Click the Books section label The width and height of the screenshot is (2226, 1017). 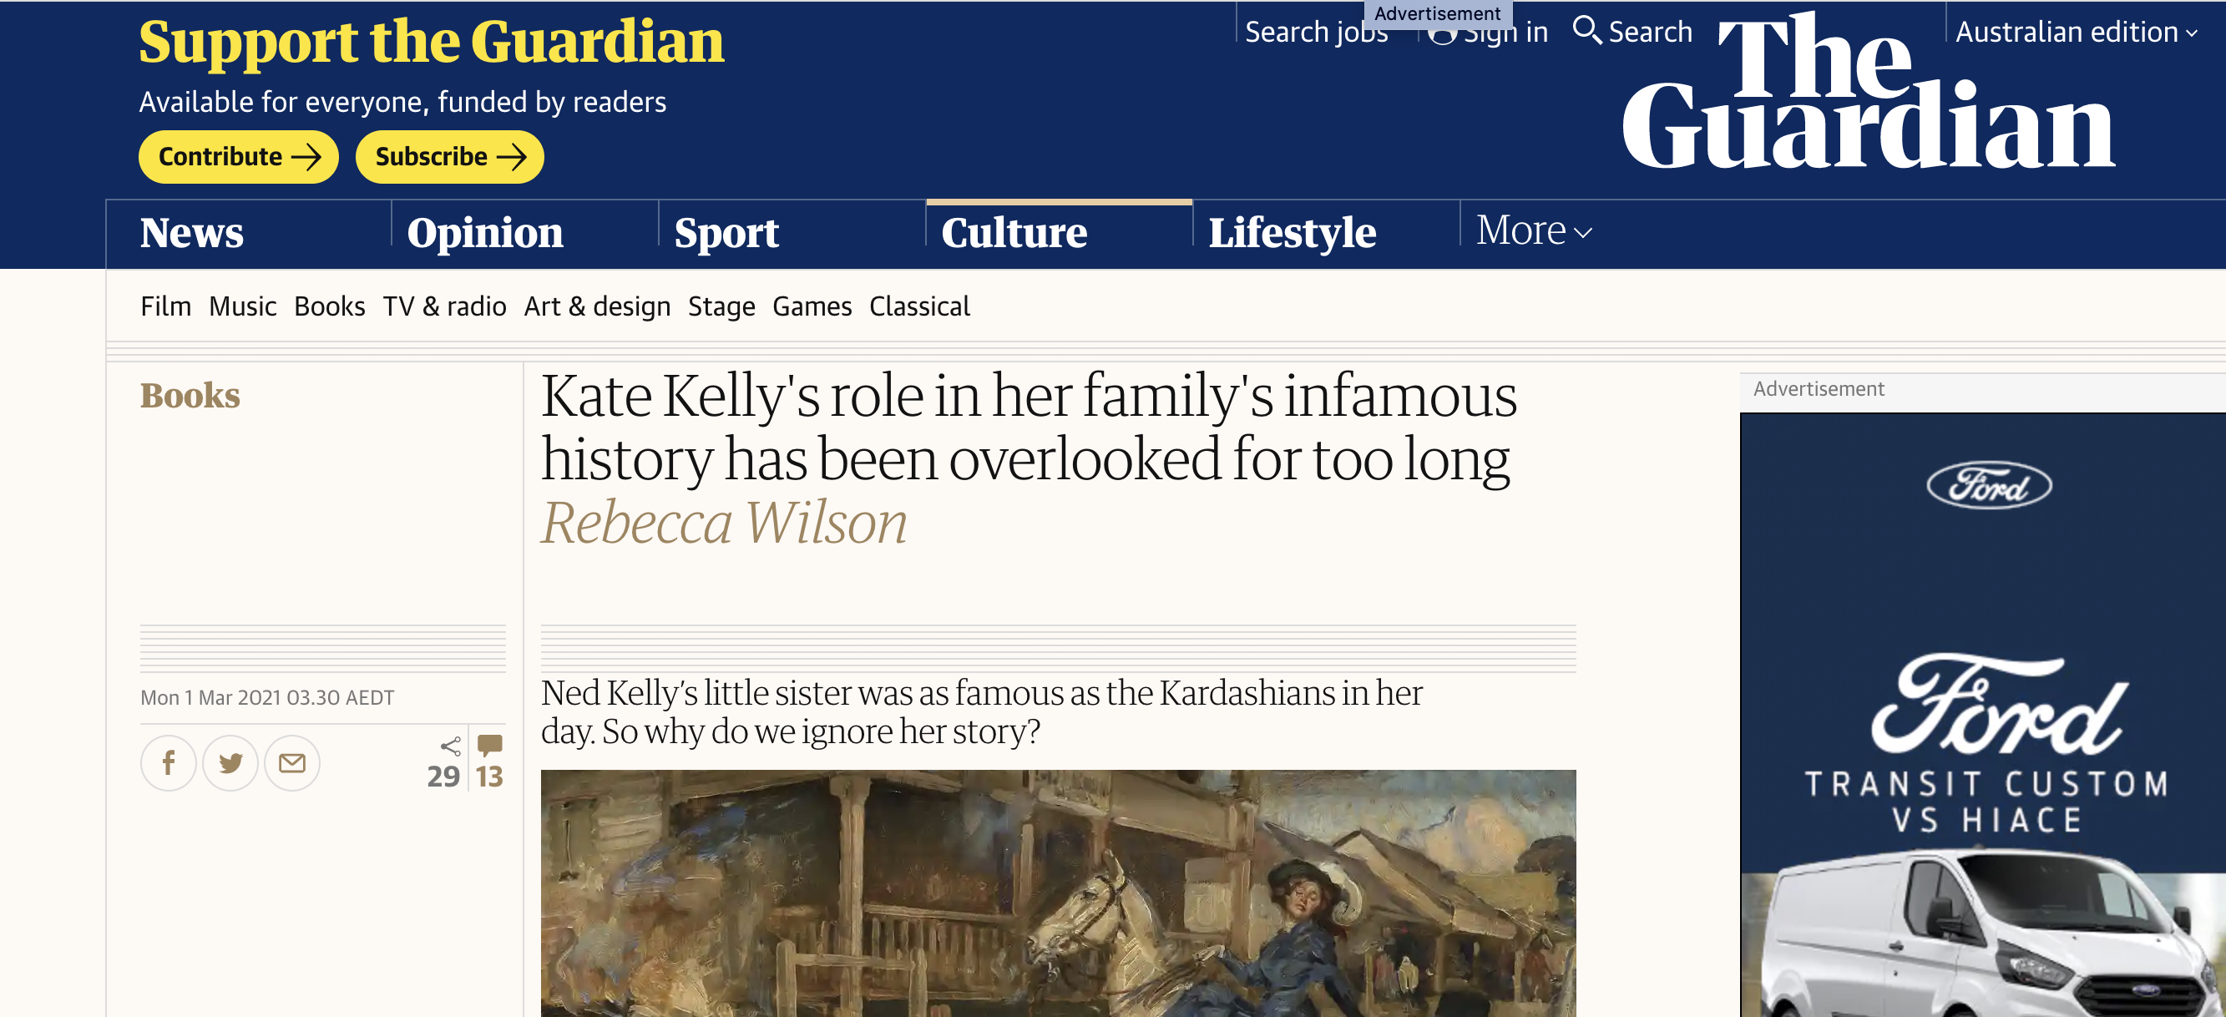(190, 396)
